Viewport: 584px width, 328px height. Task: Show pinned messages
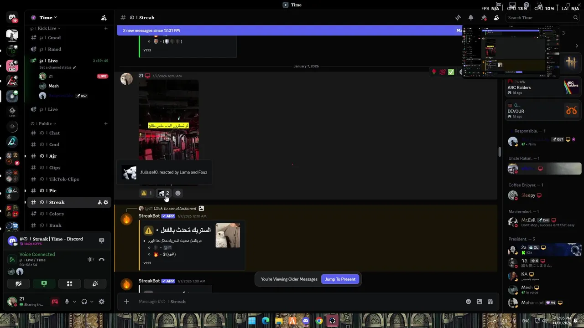484,18
